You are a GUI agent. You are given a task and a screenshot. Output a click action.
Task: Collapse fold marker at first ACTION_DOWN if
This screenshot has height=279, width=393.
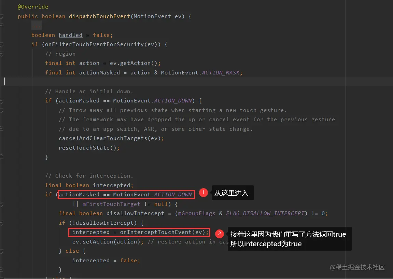click(x=1, y=101)
